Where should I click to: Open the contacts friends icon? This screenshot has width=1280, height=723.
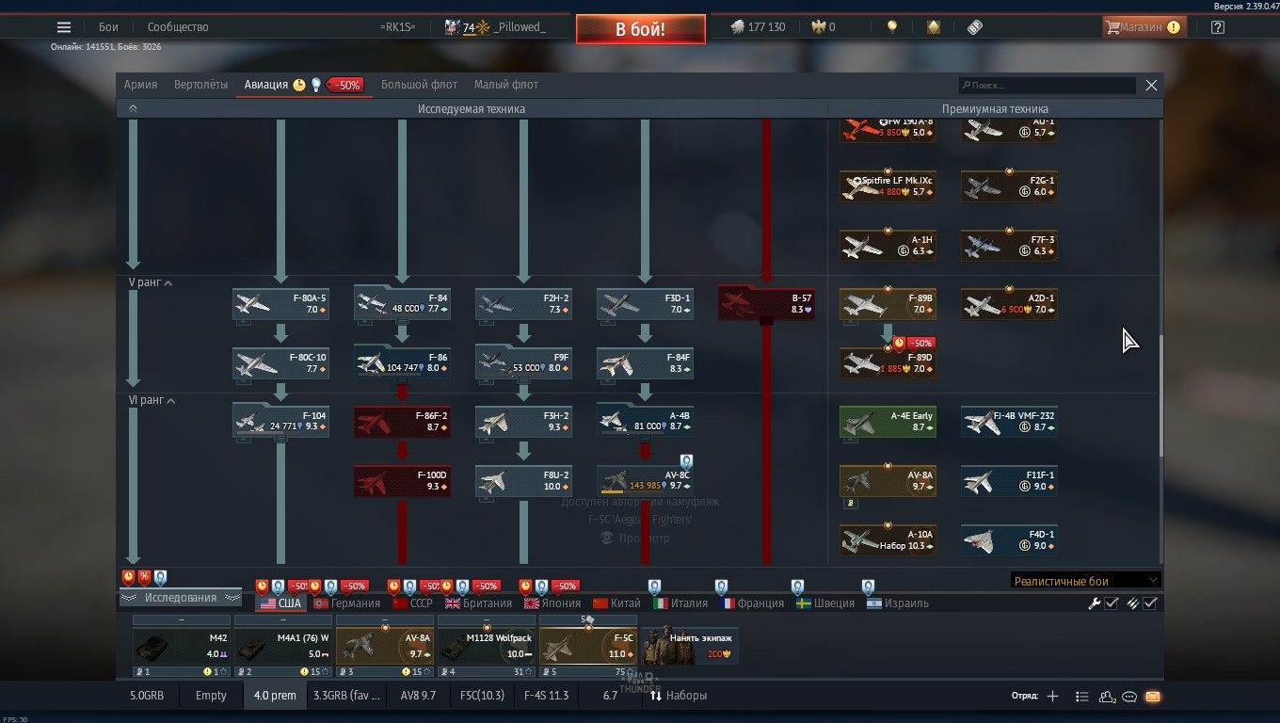coord(1107,697)
